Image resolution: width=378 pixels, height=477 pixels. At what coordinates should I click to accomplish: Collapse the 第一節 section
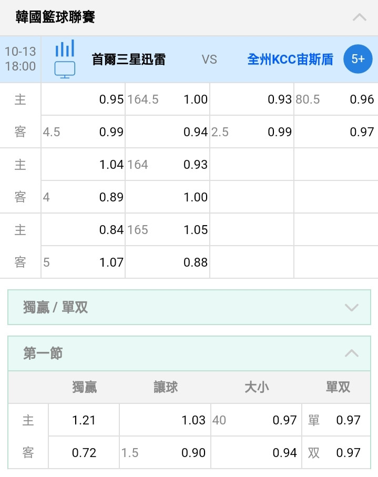tap(189, 353)
